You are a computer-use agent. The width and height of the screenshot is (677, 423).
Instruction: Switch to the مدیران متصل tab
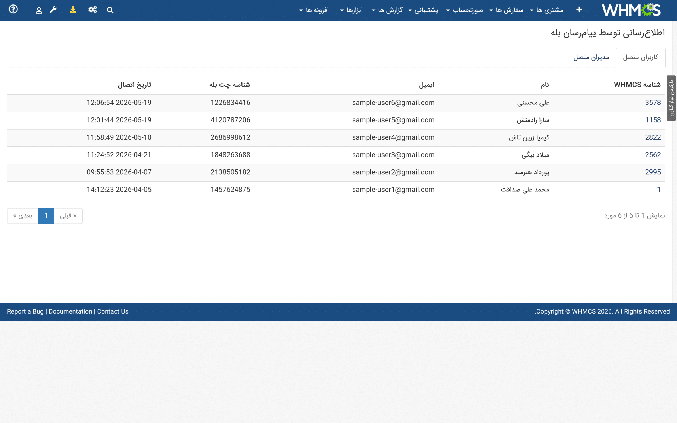(591, 57)
